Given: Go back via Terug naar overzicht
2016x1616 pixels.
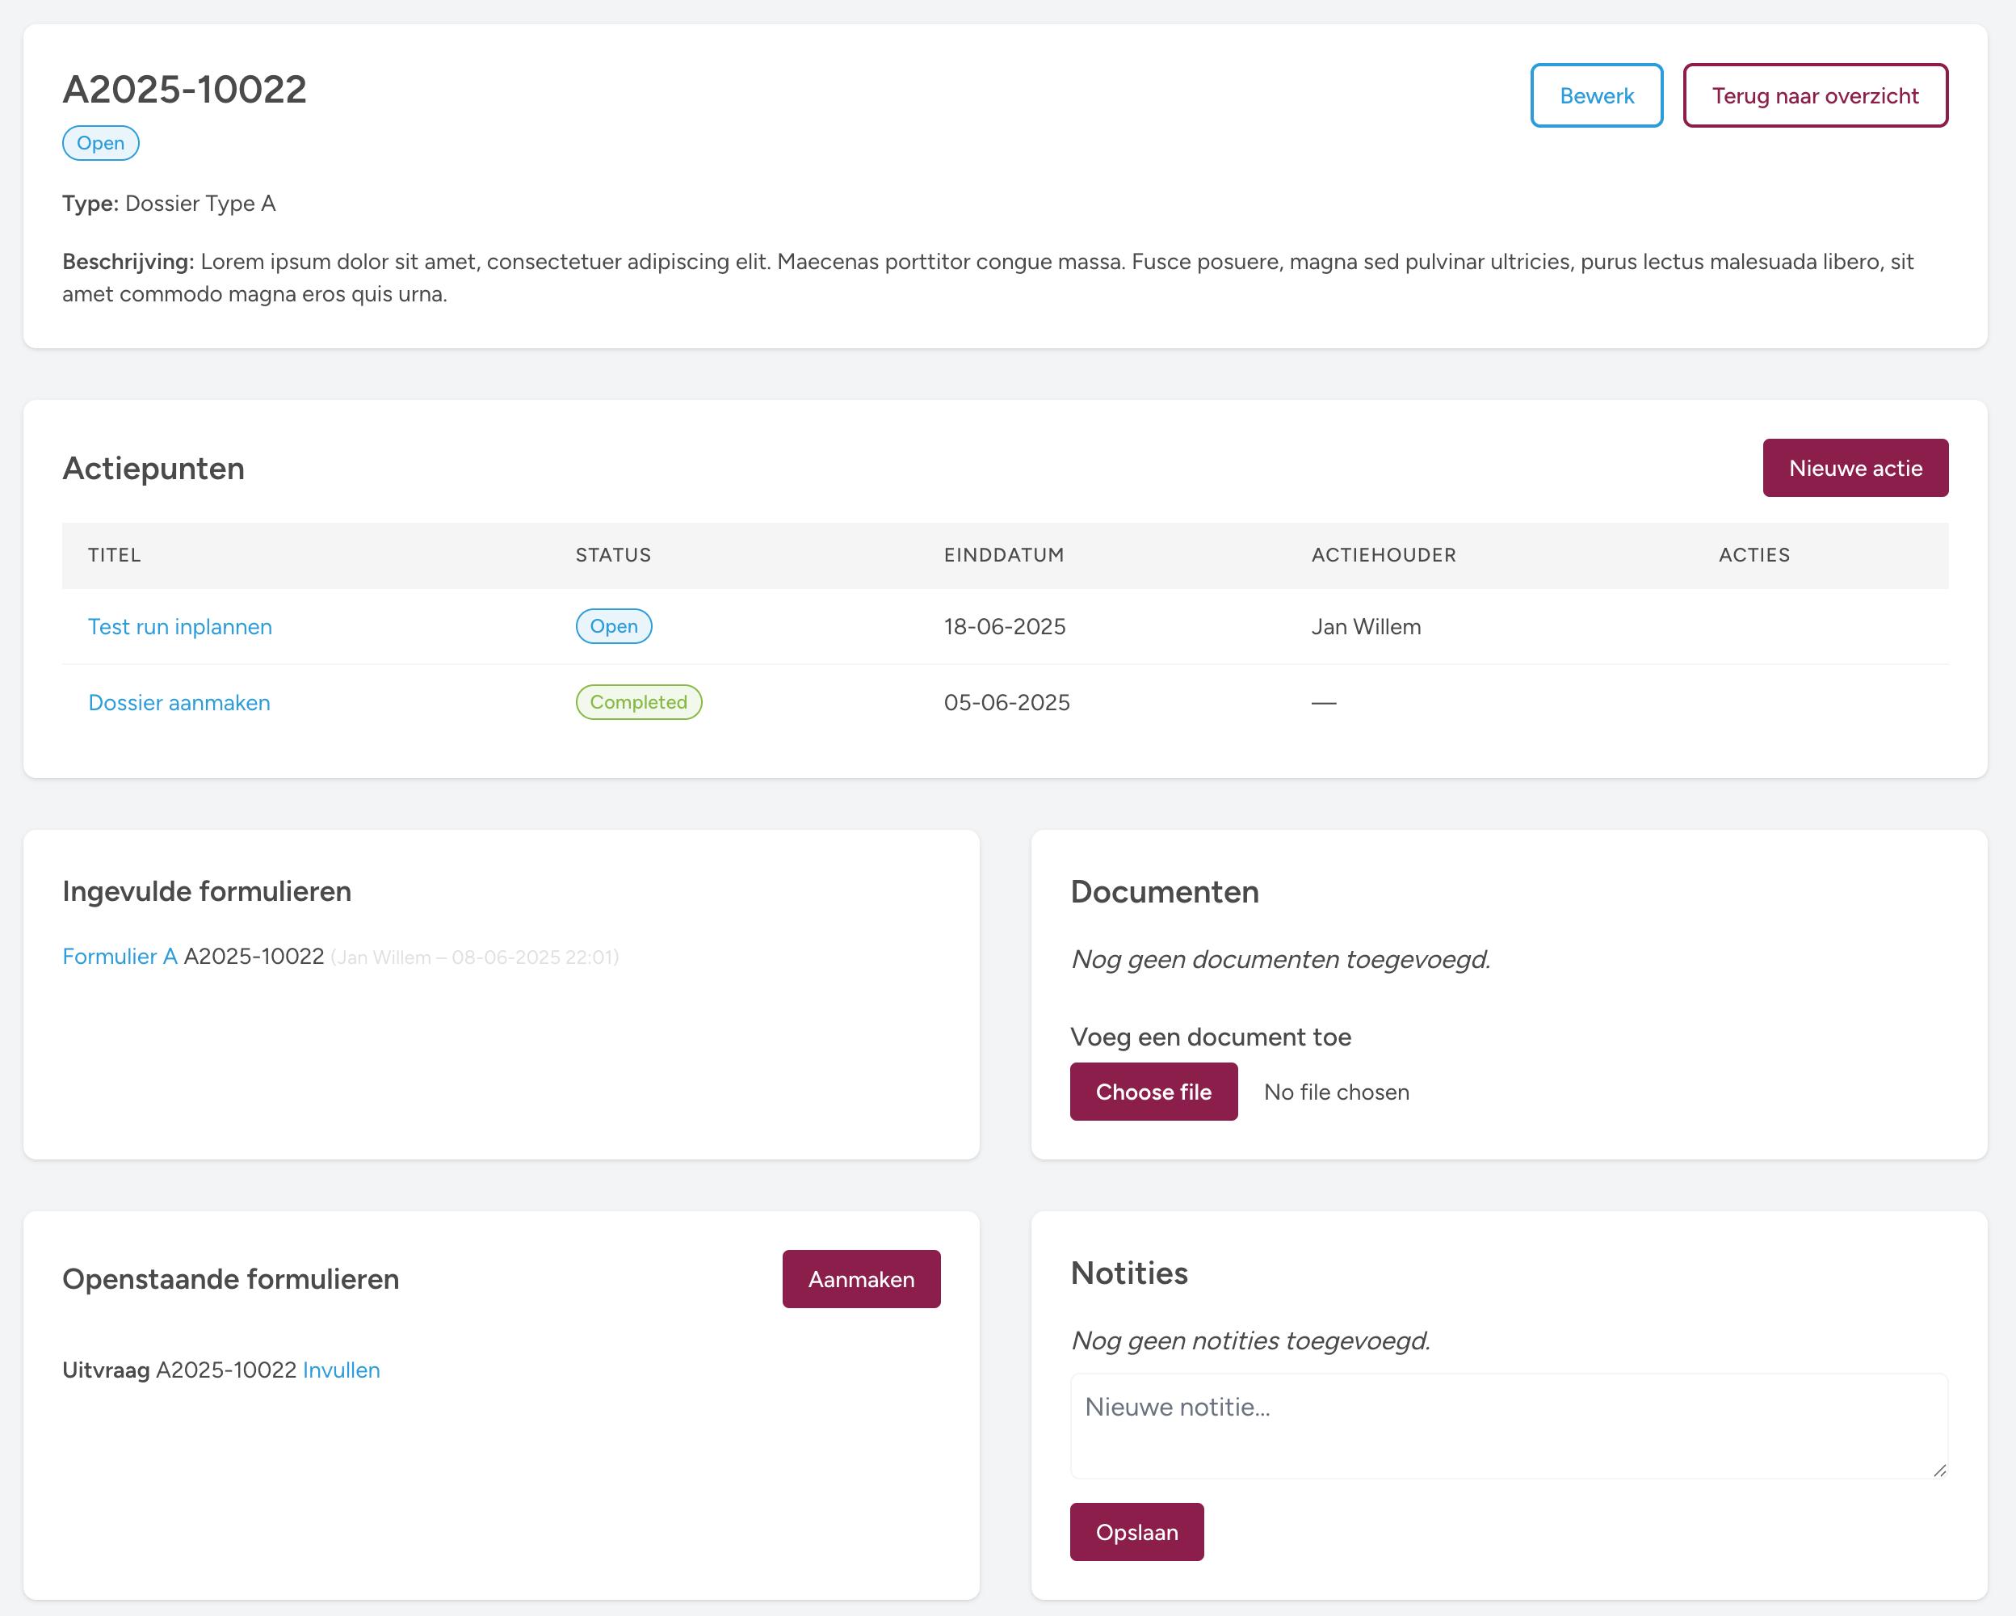Looking at the screenshot, I should click(1814, 95).
